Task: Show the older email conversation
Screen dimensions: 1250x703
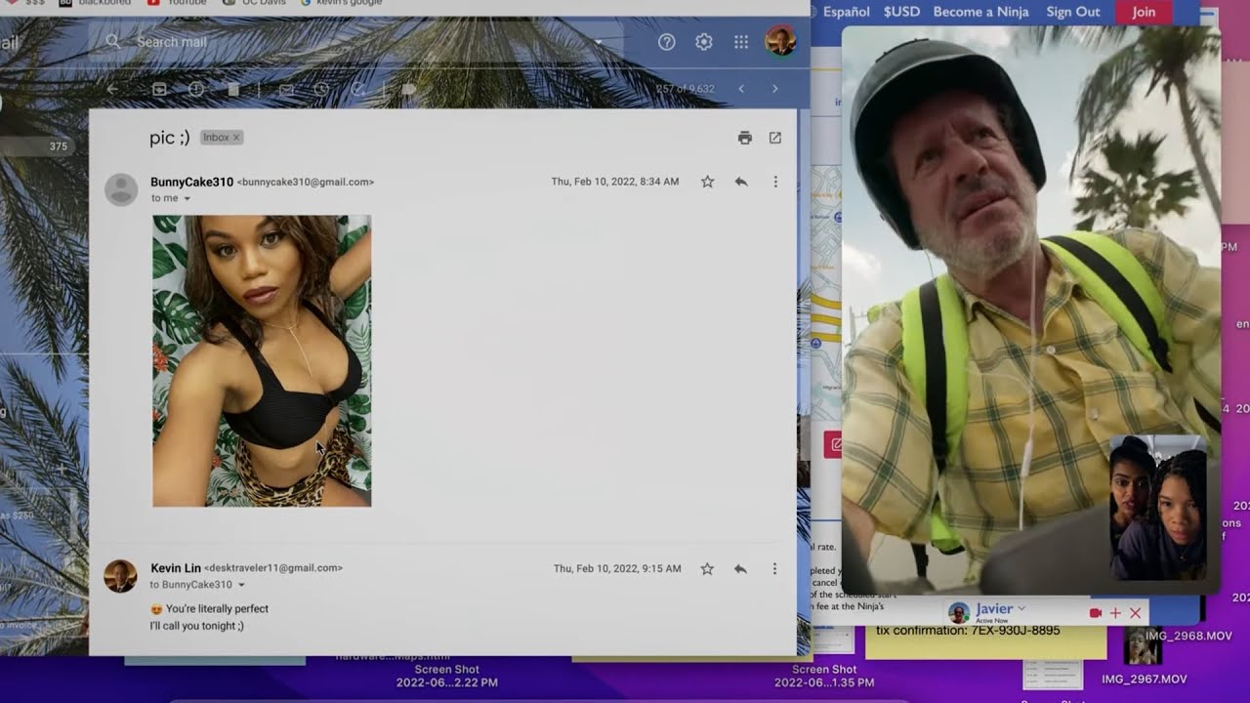Action: [775, 89]
